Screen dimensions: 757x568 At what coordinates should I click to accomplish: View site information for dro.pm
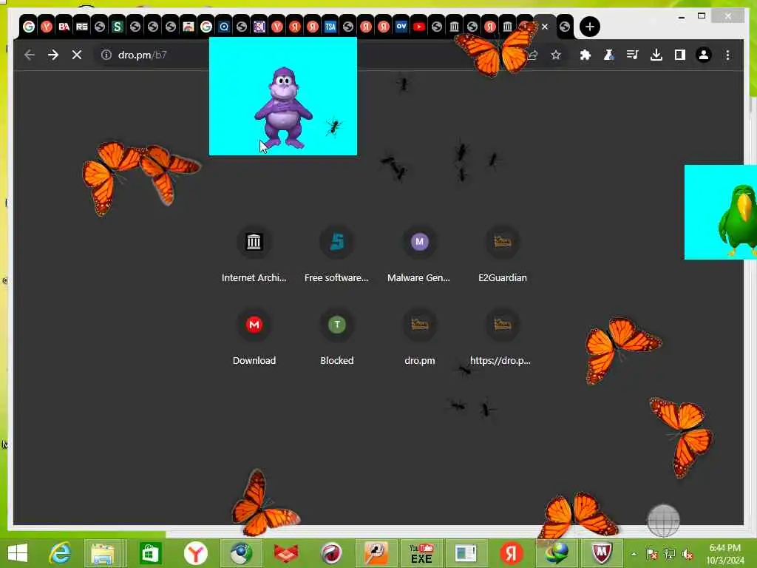106,55
